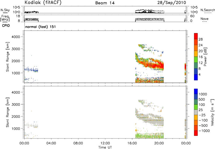This screenshot has height=149, width=215.
Task: Click the 'Nave' legend label
Action: coord(205,19)
